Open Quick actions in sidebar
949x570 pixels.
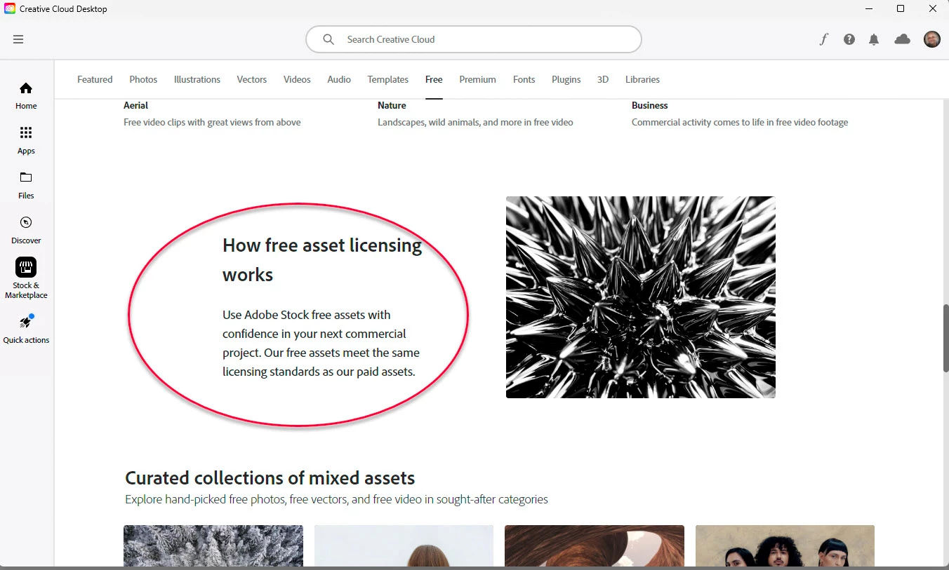[26, 330]
